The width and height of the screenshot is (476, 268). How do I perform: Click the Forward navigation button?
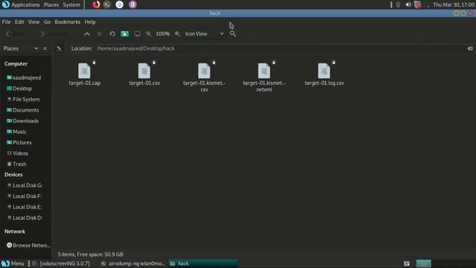[55, 33]
